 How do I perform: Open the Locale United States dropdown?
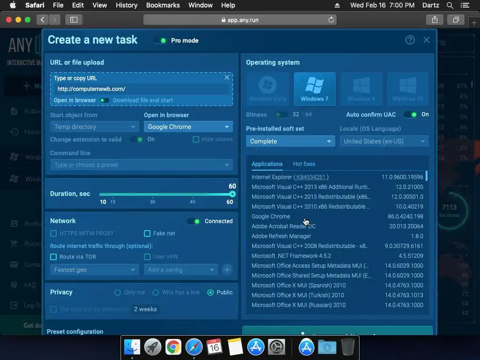[384, 141]
